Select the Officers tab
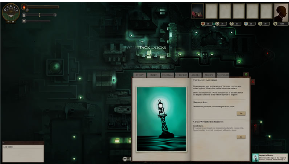 click(x=181, y=75)
